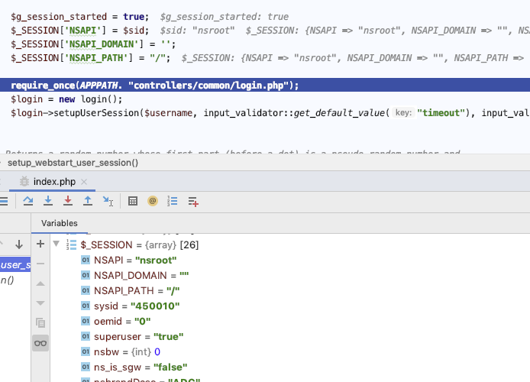Click the Step Into debugger icon
This screenshot has height=382, width=530.
coord(48,202)
